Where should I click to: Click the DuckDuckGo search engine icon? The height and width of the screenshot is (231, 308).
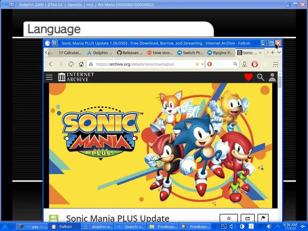tap(210, 64)
